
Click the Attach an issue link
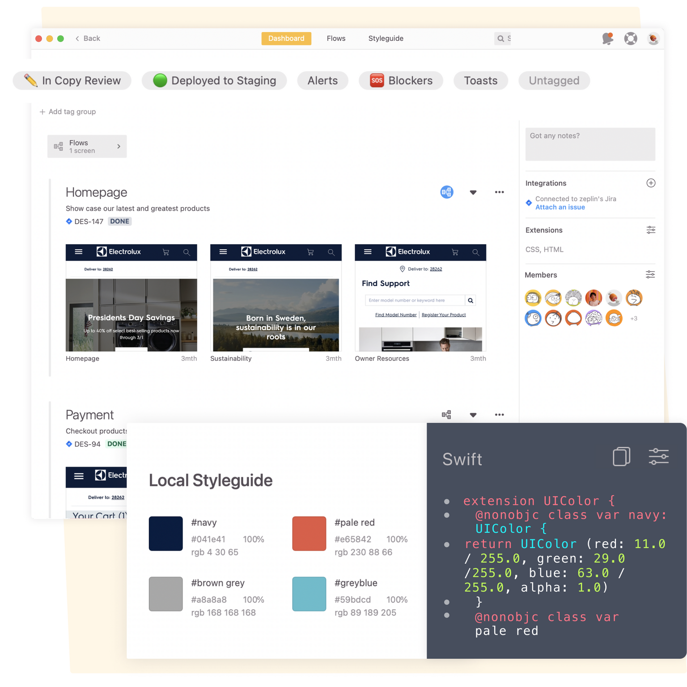560,207
